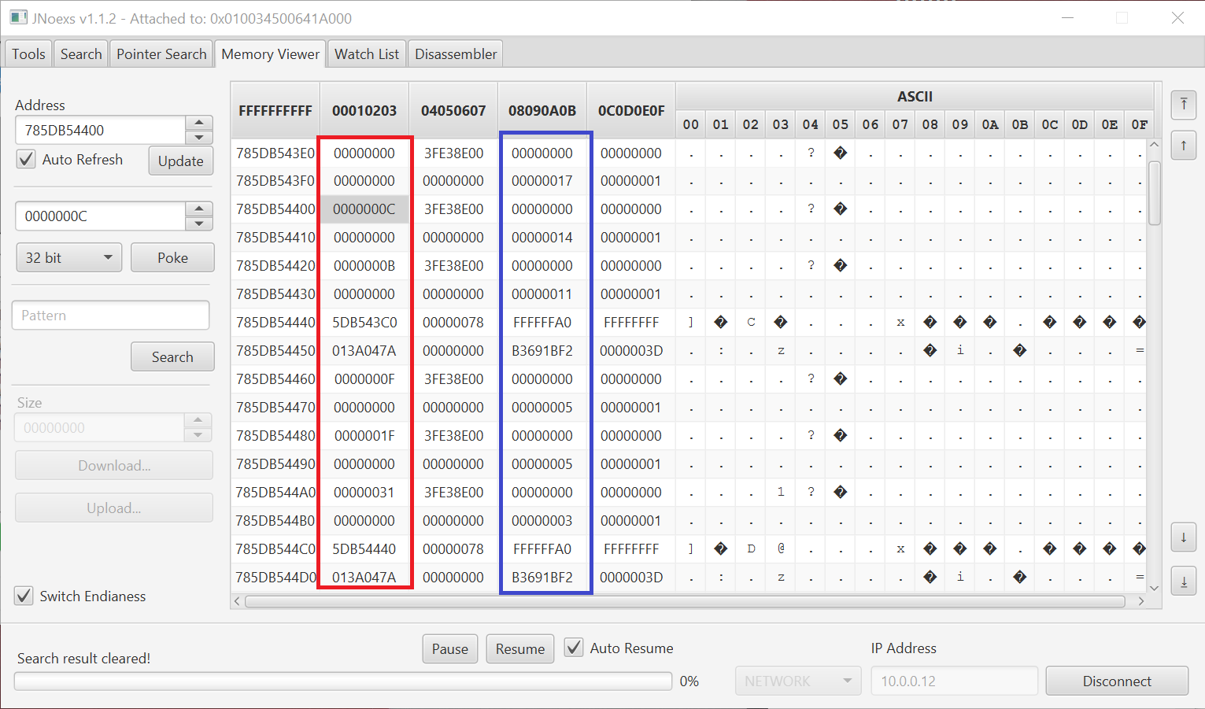Open the Tools tab

28,54
